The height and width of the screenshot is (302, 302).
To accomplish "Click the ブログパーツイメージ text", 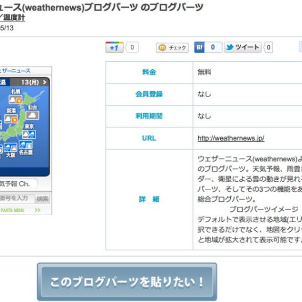I will [264, 209].
